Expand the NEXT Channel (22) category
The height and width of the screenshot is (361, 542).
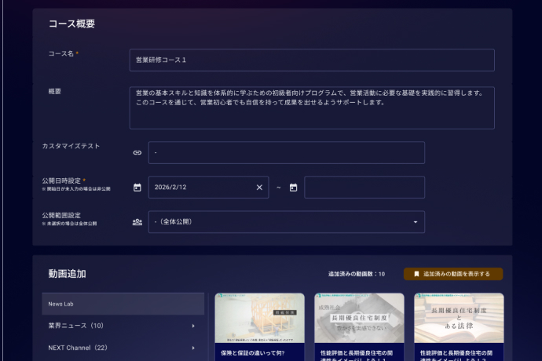pos(193,348)
